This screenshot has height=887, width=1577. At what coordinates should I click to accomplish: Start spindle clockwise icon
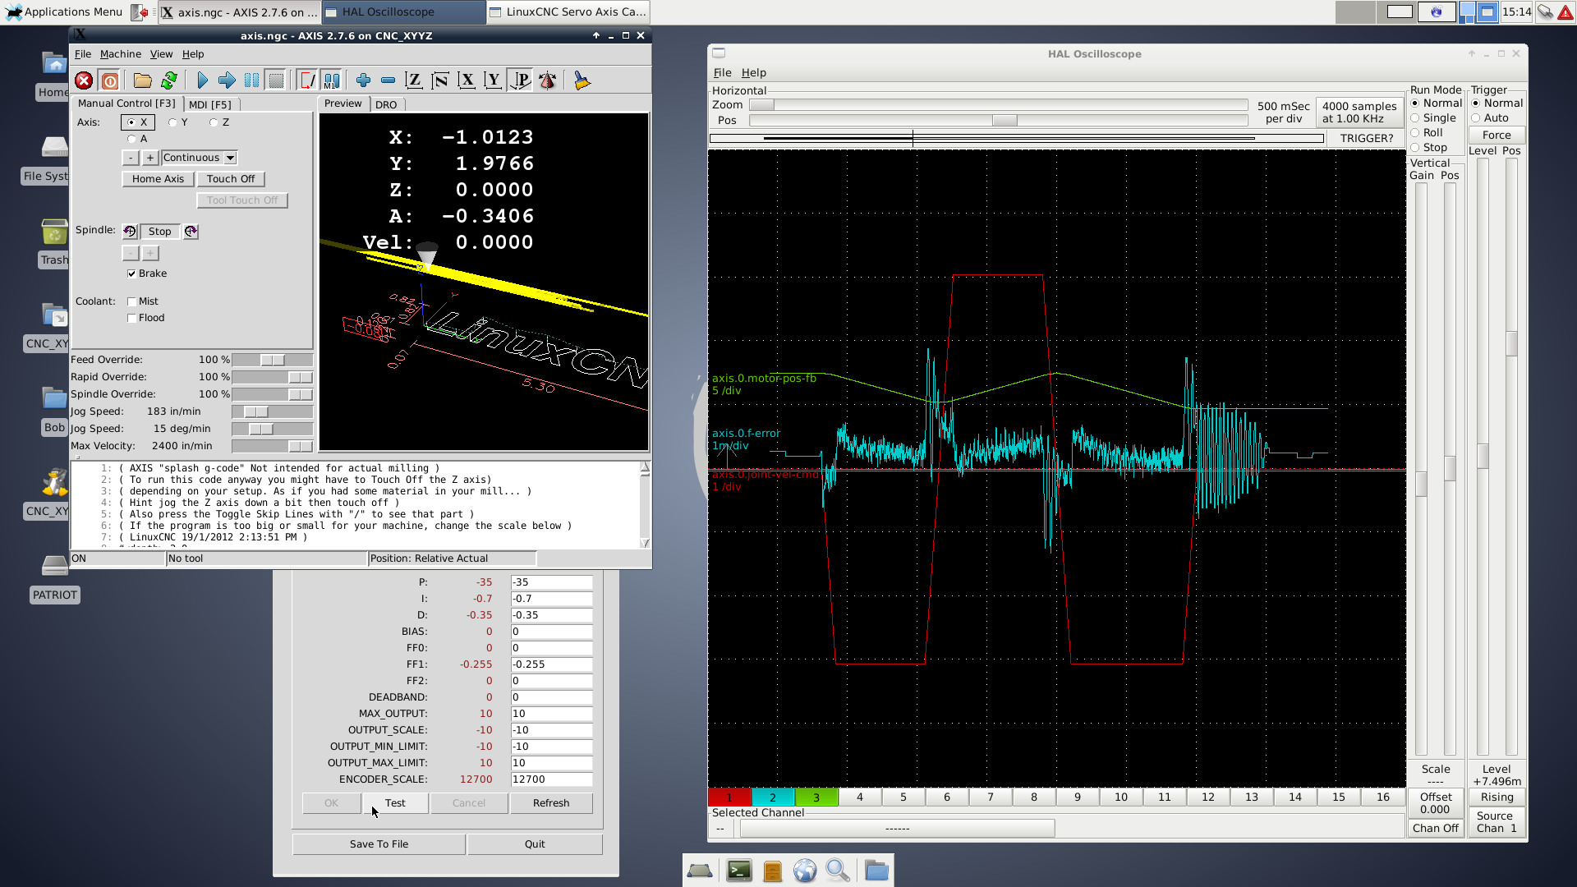click(191, 232)
